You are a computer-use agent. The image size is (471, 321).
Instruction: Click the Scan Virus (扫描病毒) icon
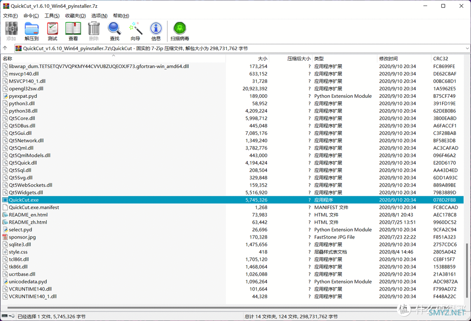(180, 29)
